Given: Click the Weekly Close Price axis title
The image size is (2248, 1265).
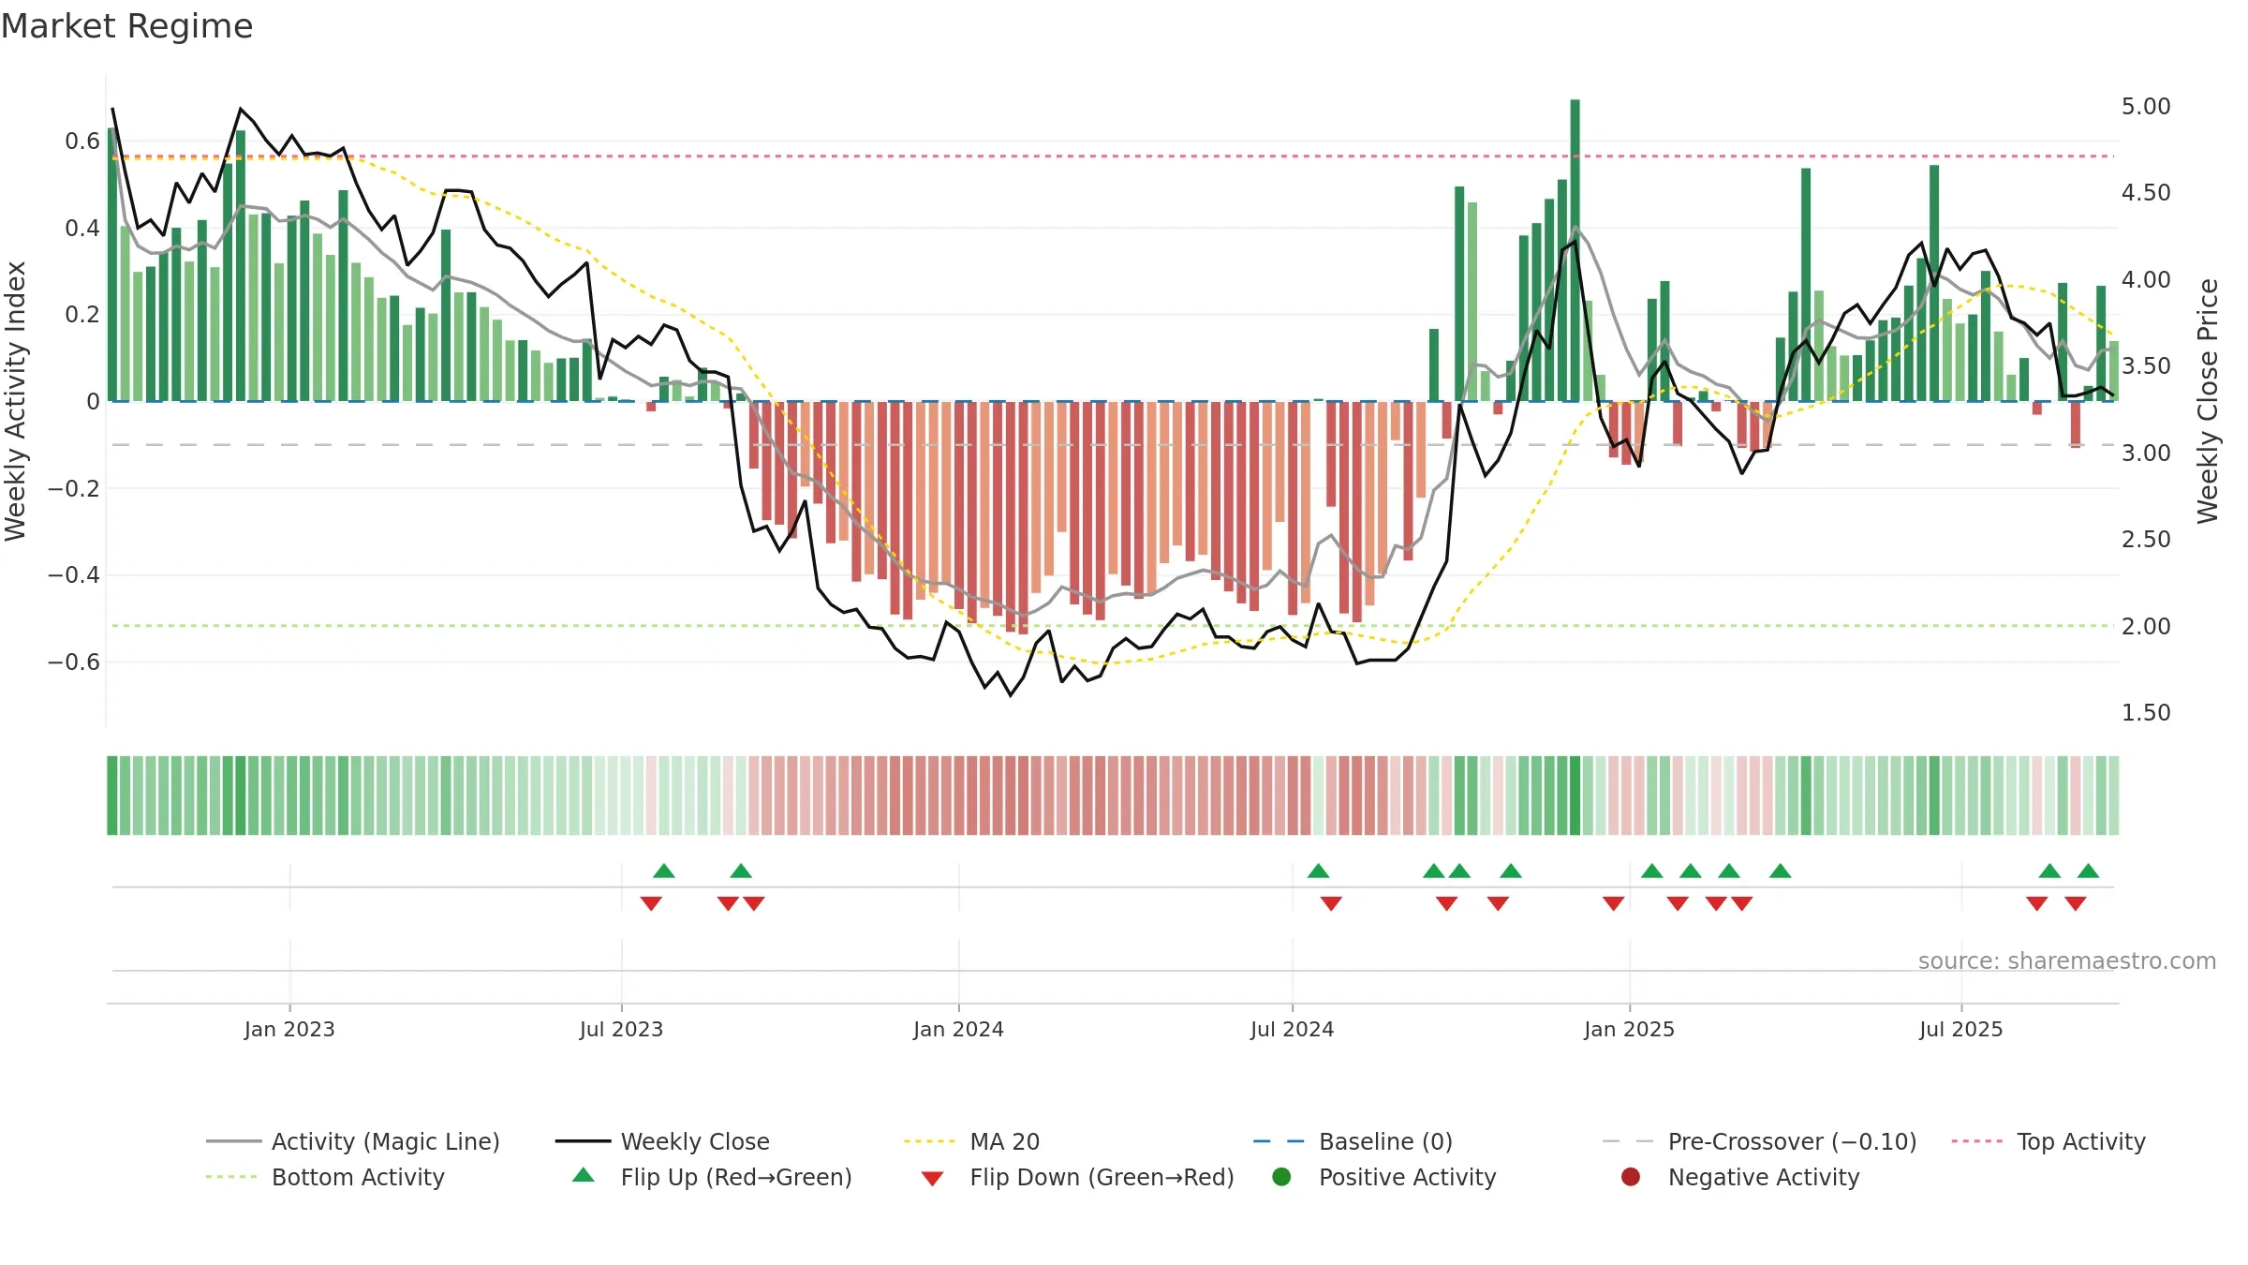Looking at the screenshot, I should point(2208,401).
